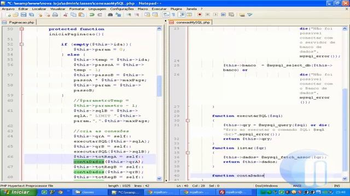Click the Print toolbar icon
The height and width of the screenshot is (196, 350).
55,15
